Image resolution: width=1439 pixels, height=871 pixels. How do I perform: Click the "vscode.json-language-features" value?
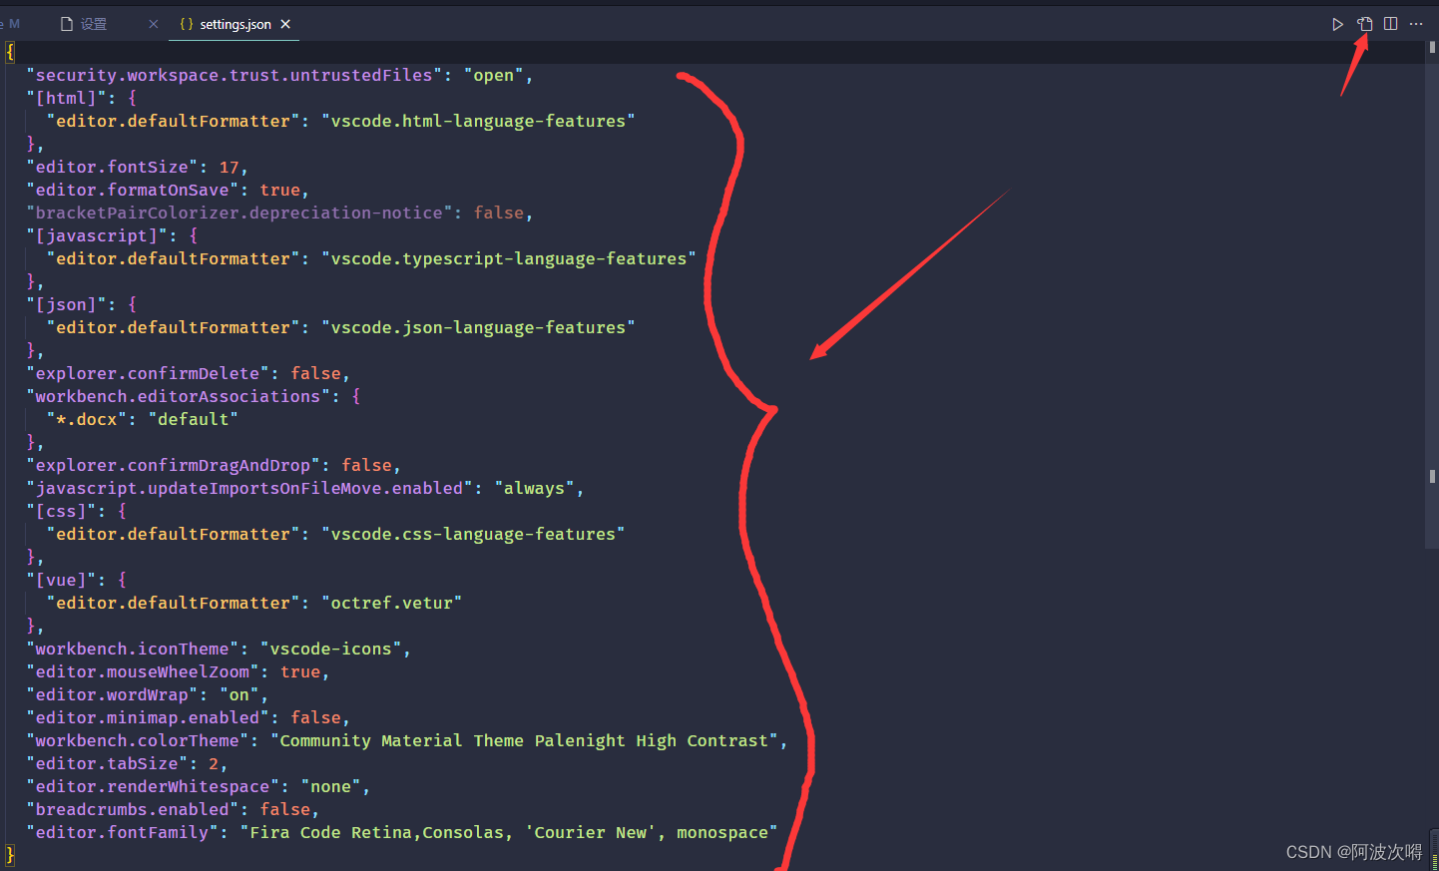478,327
